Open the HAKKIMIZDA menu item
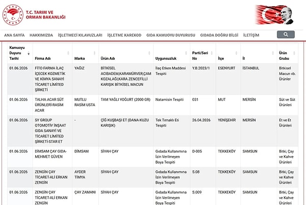The height and width of the screenshot is (205, 306). (41, 35)
